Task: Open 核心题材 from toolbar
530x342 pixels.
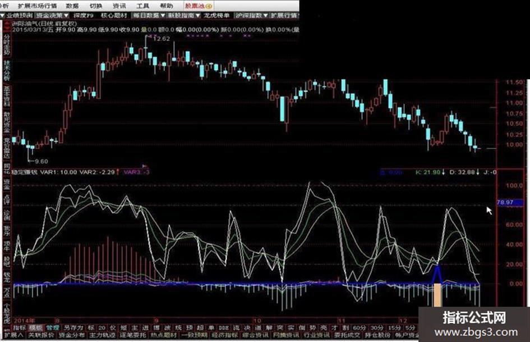Action: coord(113,15)
